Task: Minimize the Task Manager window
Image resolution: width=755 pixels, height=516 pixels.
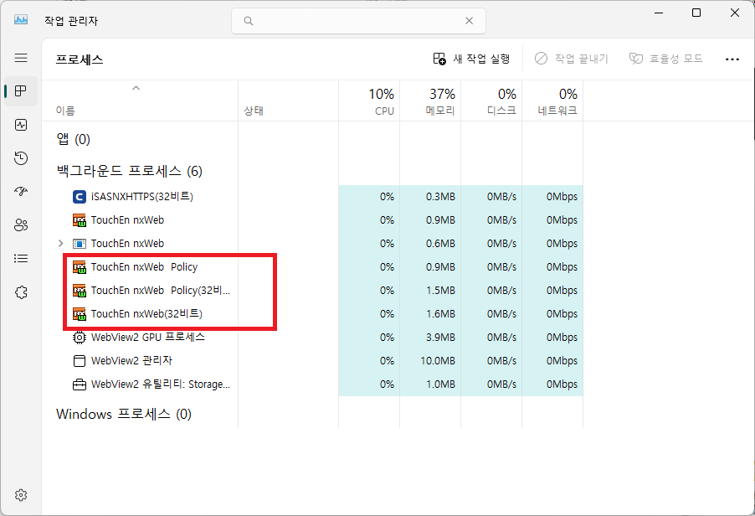Action: tap(659, 13)
